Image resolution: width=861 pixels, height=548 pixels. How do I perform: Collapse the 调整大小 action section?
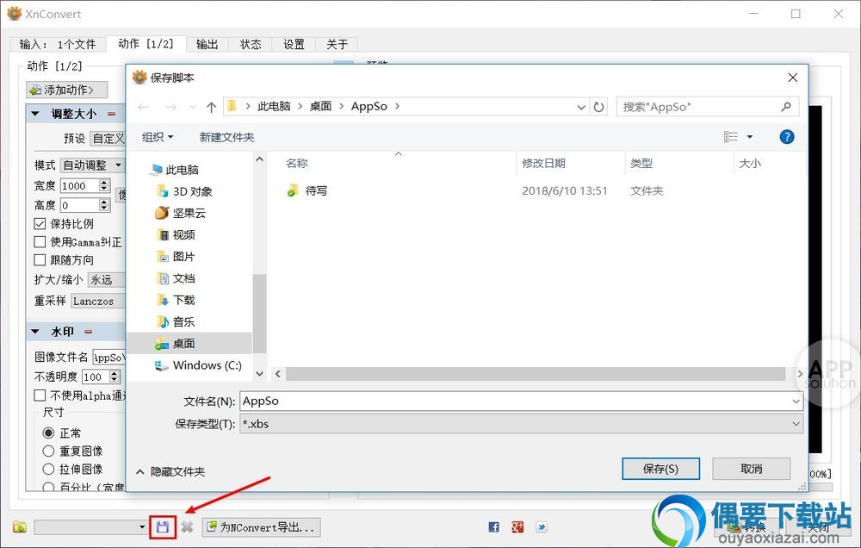[35, 114]
